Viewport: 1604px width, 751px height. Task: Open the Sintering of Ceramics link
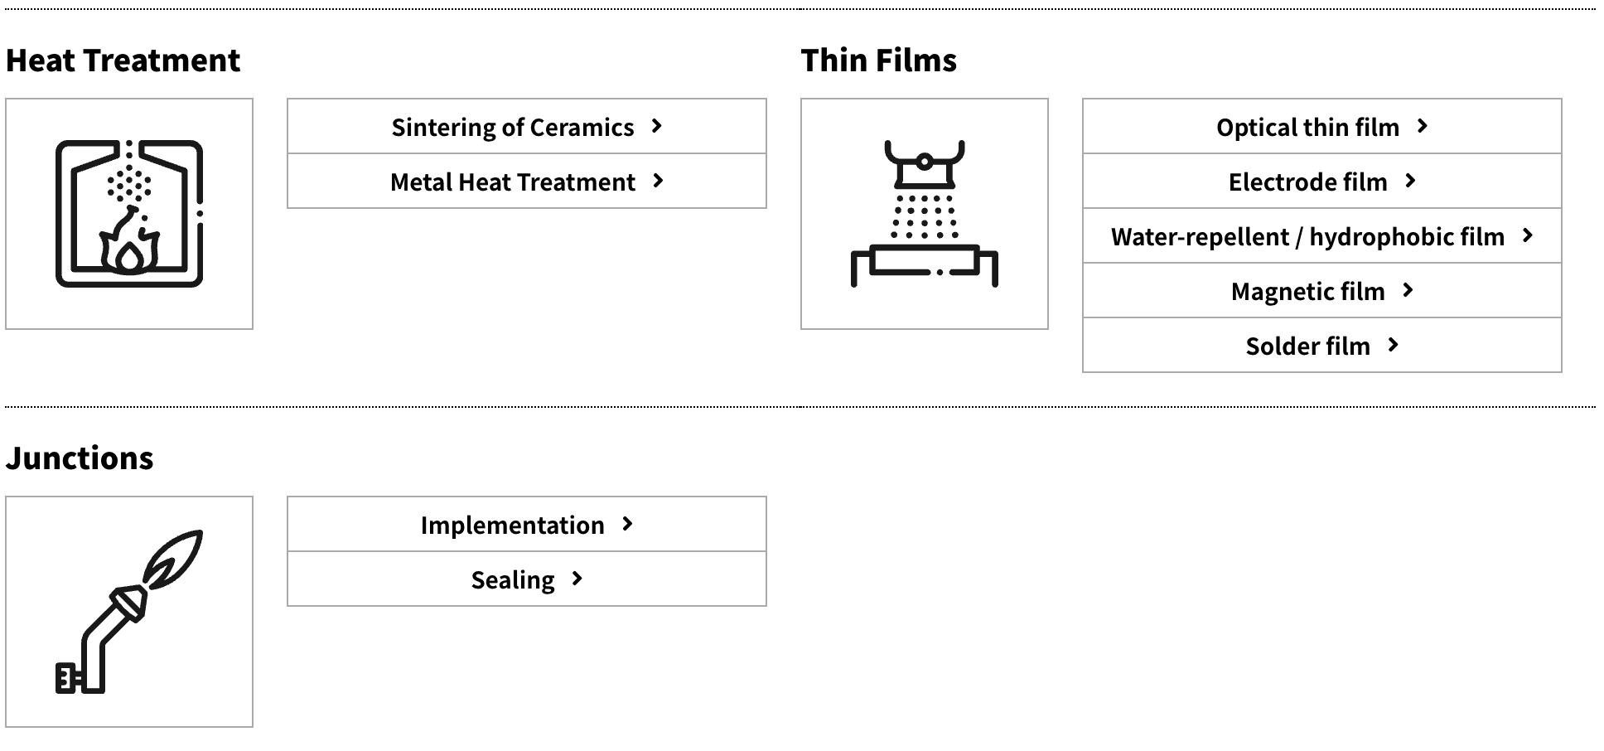coord(513,127)
